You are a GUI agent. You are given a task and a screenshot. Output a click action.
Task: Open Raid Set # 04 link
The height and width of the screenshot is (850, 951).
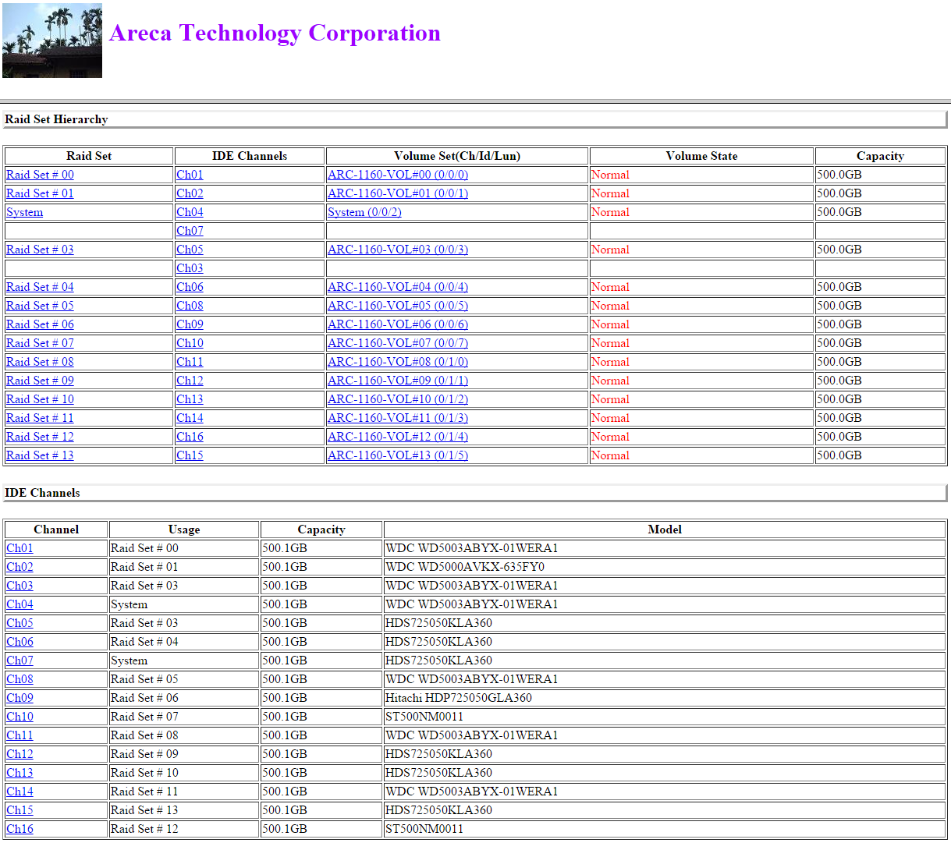40,287
